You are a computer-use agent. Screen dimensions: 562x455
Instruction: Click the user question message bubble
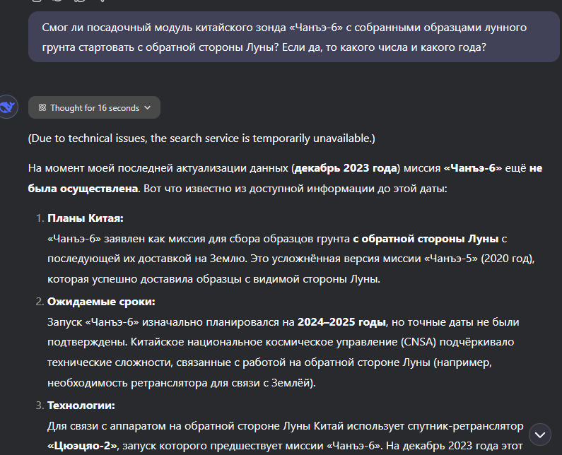click(284, 38)
